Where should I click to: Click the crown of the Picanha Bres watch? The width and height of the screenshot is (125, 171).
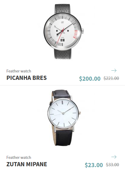(82, 31)
